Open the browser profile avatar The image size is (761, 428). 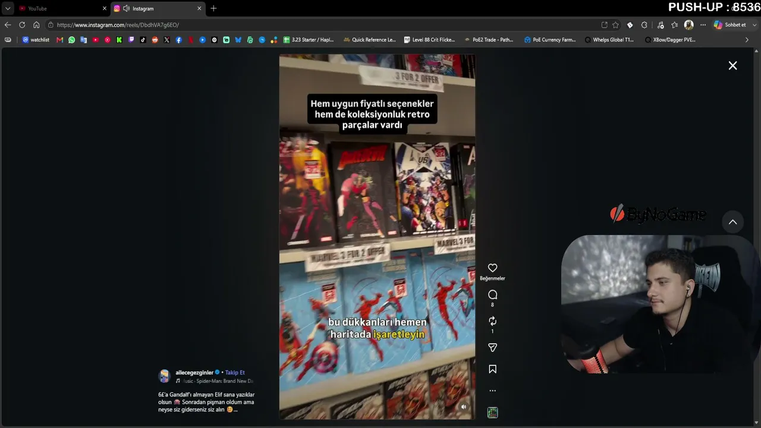click(688, 25)
